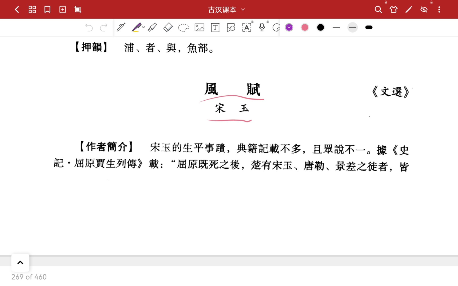Insert an image
The height and width of the screenshot is (286, 458).
coord(199,28)
